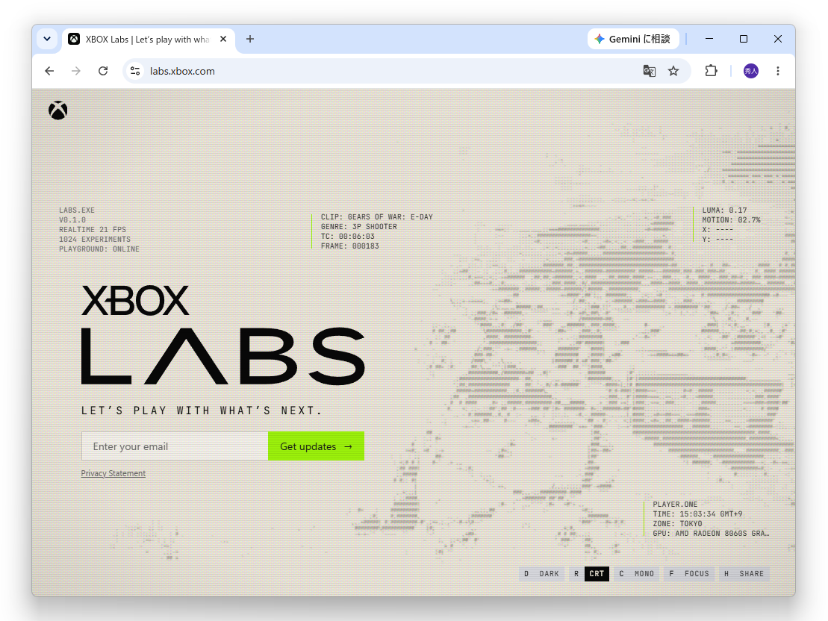
Task: Open the Chrome three-dot menu
Action: [778, 71]
